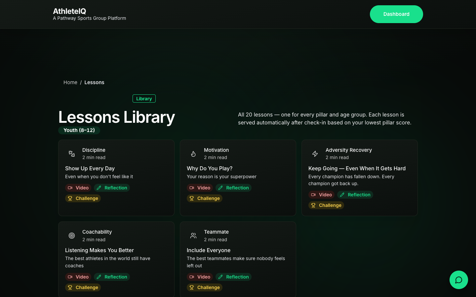Open the chat bubble button
476x297 pixels.
pyautogui.click(x=459, y=280)
